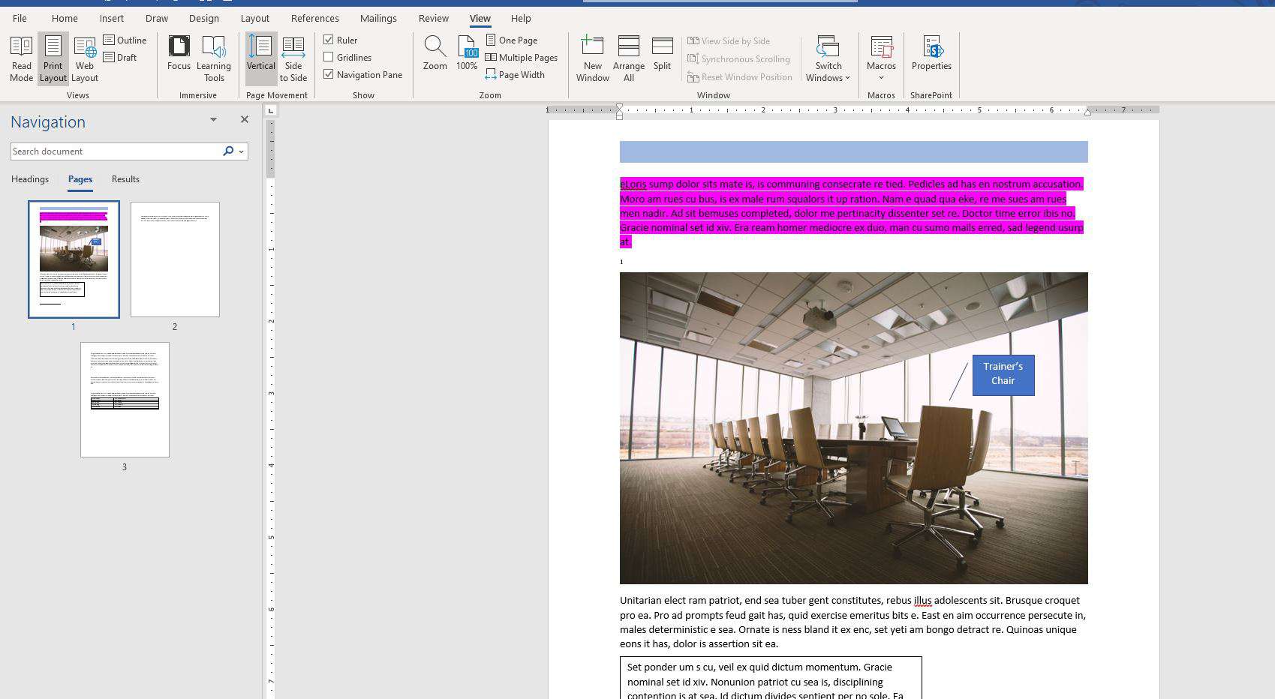Open Outline view
The image size is (1275, 699).
click(x=125, y=40)
